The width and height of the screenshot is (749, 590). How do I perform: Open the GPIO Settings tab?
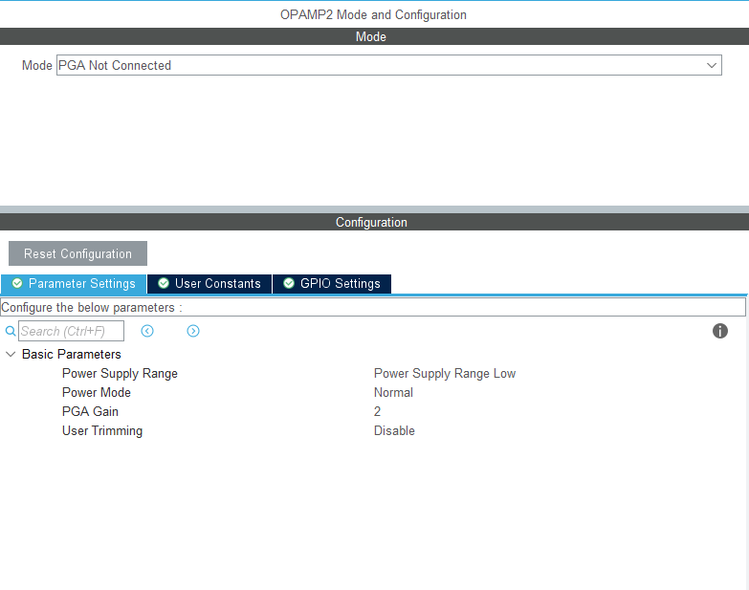tap(332, 284)
